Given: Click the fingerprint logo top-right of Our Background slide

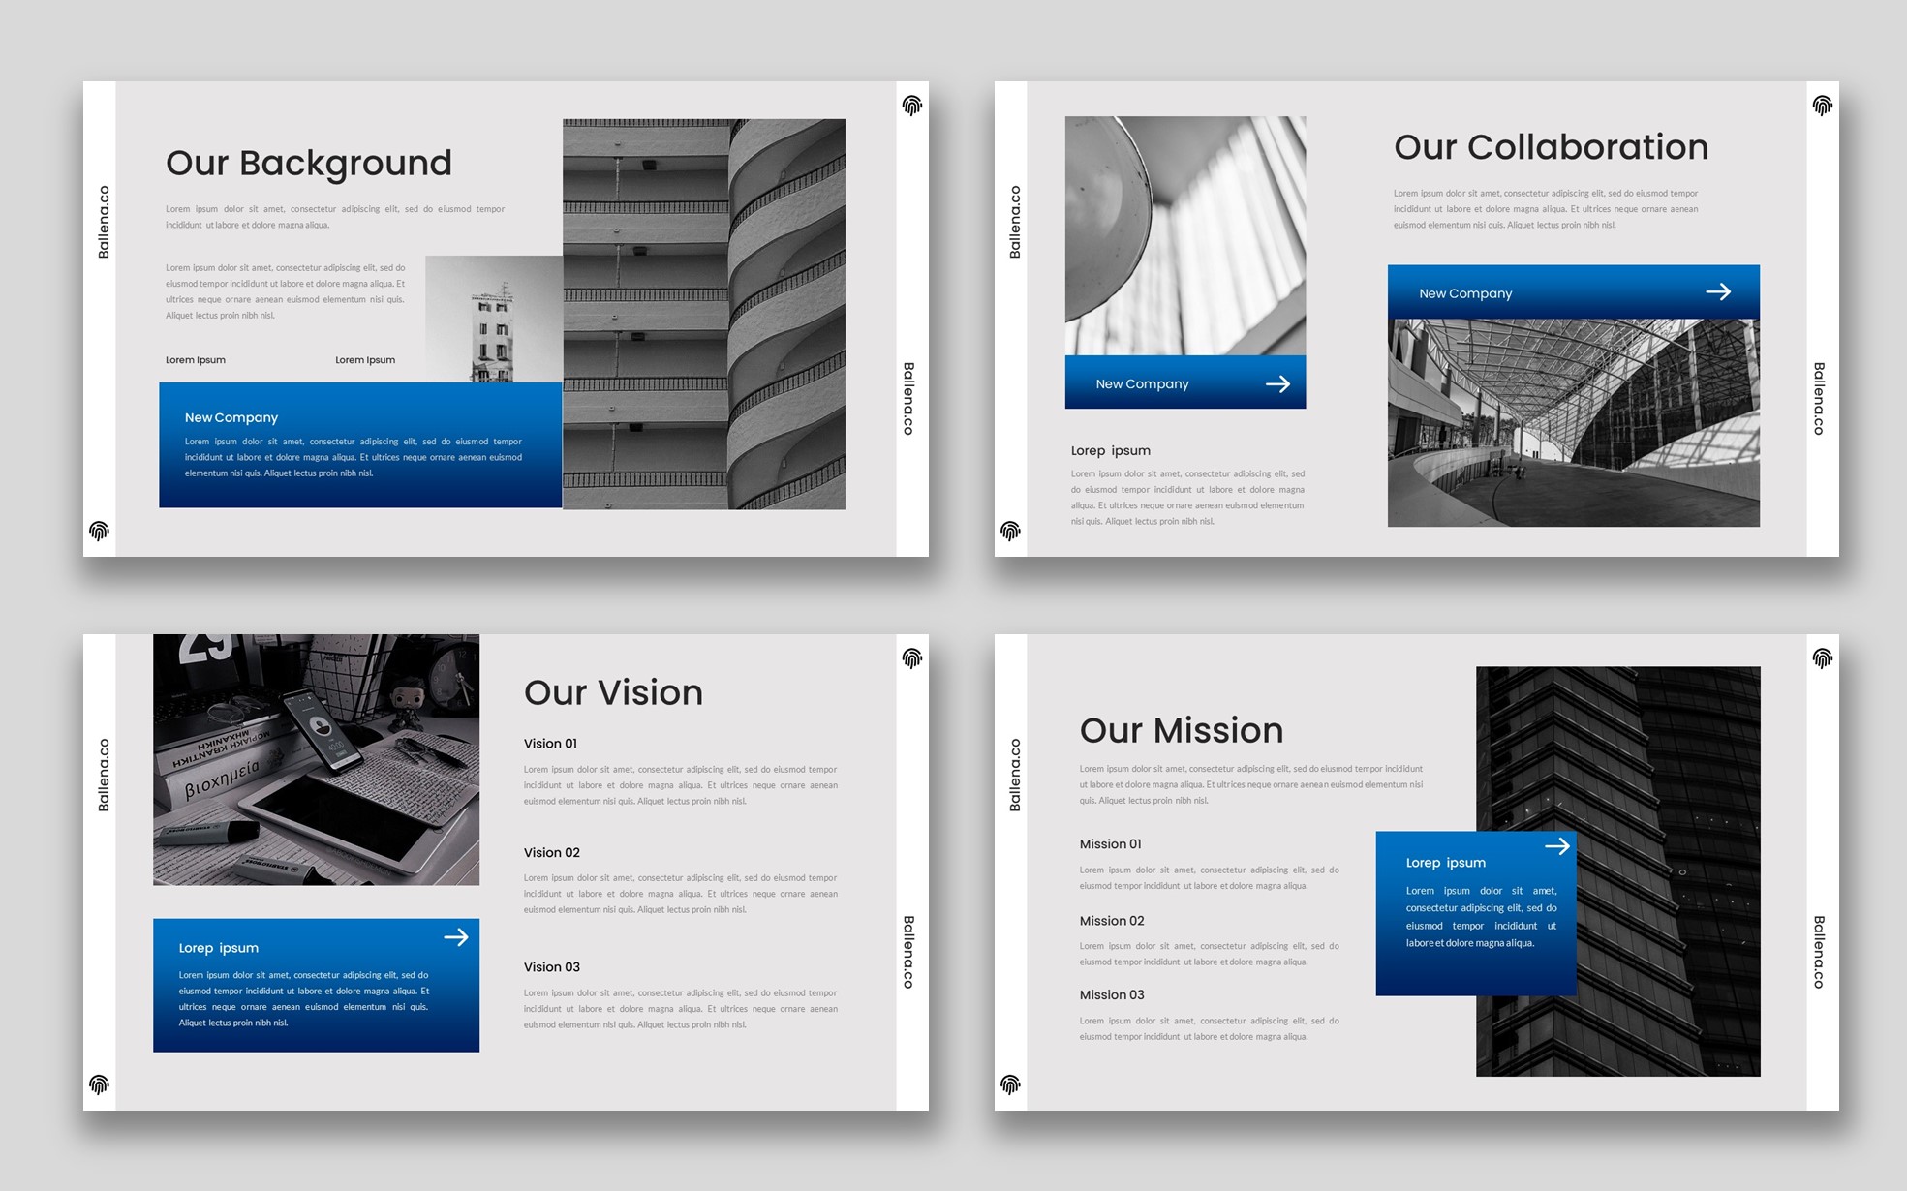Looking at the screenshot, I should point(910,107).
